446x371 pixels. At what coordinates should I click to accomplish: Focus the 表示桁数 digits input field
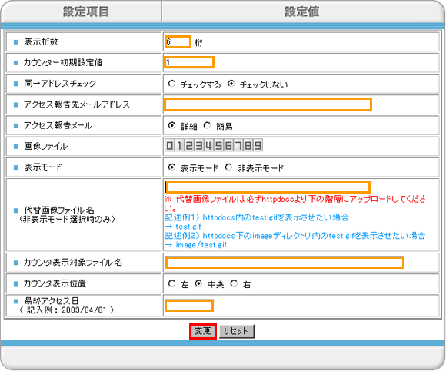pyautogui.click(x=178, y=42)
